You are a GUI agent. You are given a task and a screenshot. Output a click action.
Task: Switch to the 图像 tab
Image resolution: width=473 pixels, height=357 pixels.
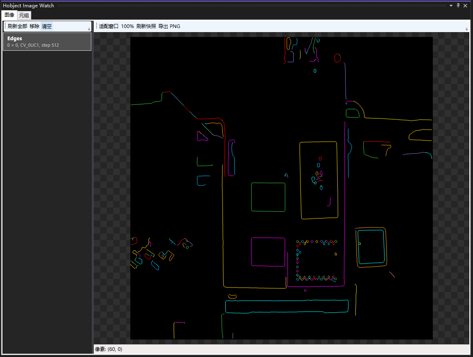click(9, 15)
